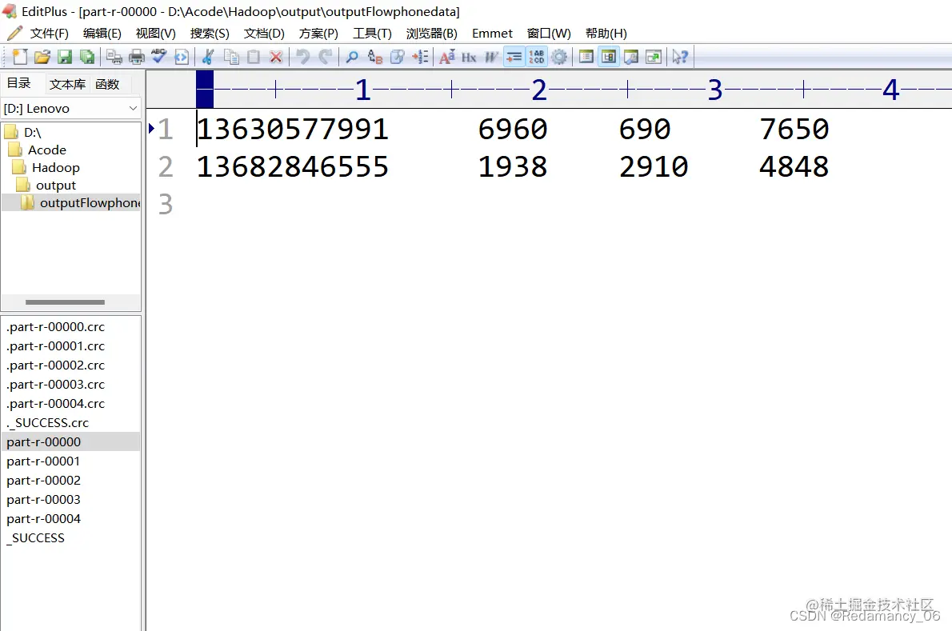Open the 浏览器(B) menu
Image resolution: width=952 pixels, height=631 pixels.
pyautogui.click(x=432, y=34)
